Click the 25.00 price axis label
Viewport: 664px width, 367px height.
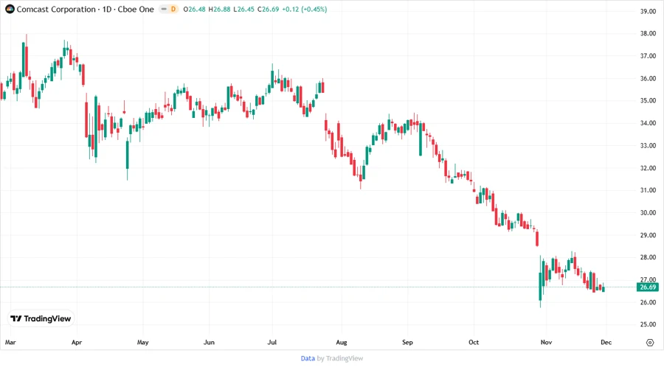[x=648, y=324]
